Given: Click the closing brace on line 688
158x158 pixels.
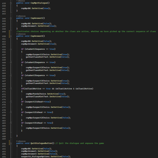Looking at the screenshot, I should coord(17,136).
